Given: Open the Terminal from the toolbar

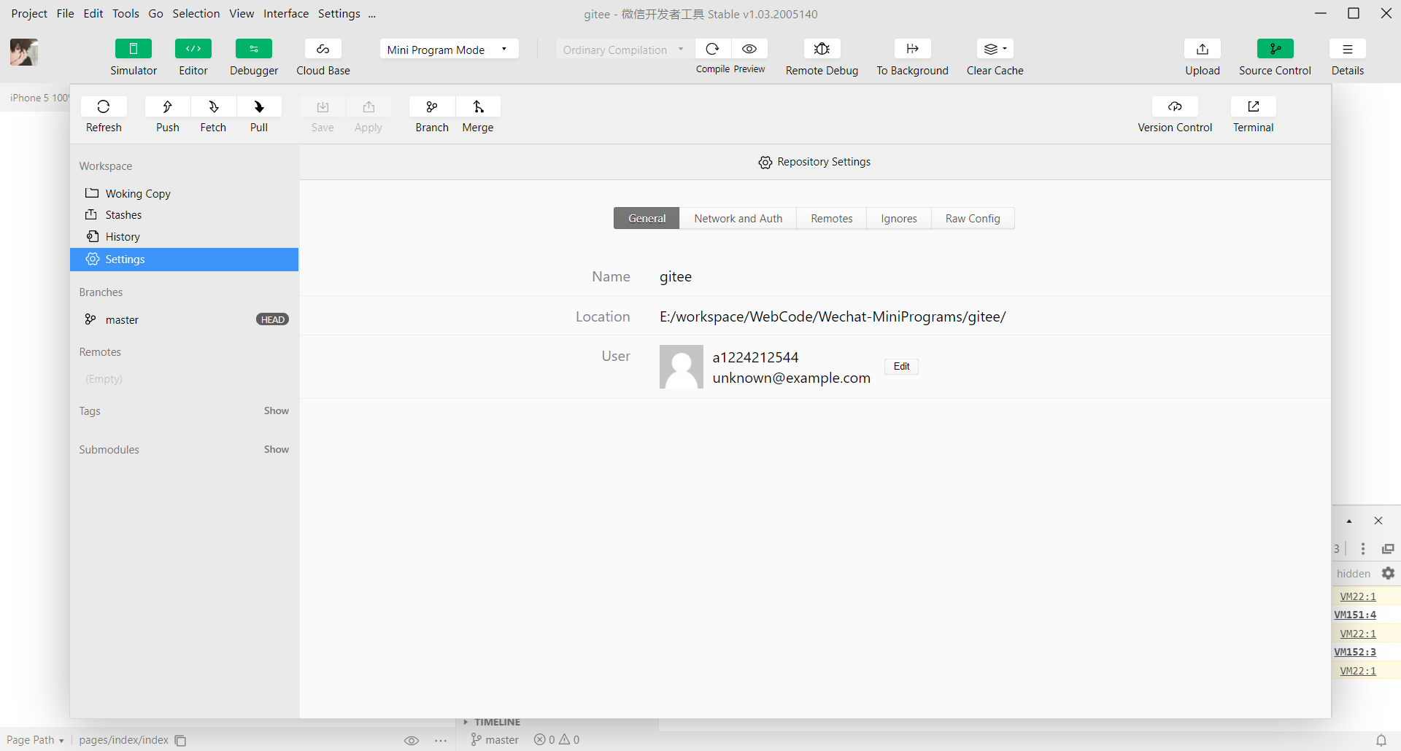Looking at the screenshot, I should tap(1253, 107).
